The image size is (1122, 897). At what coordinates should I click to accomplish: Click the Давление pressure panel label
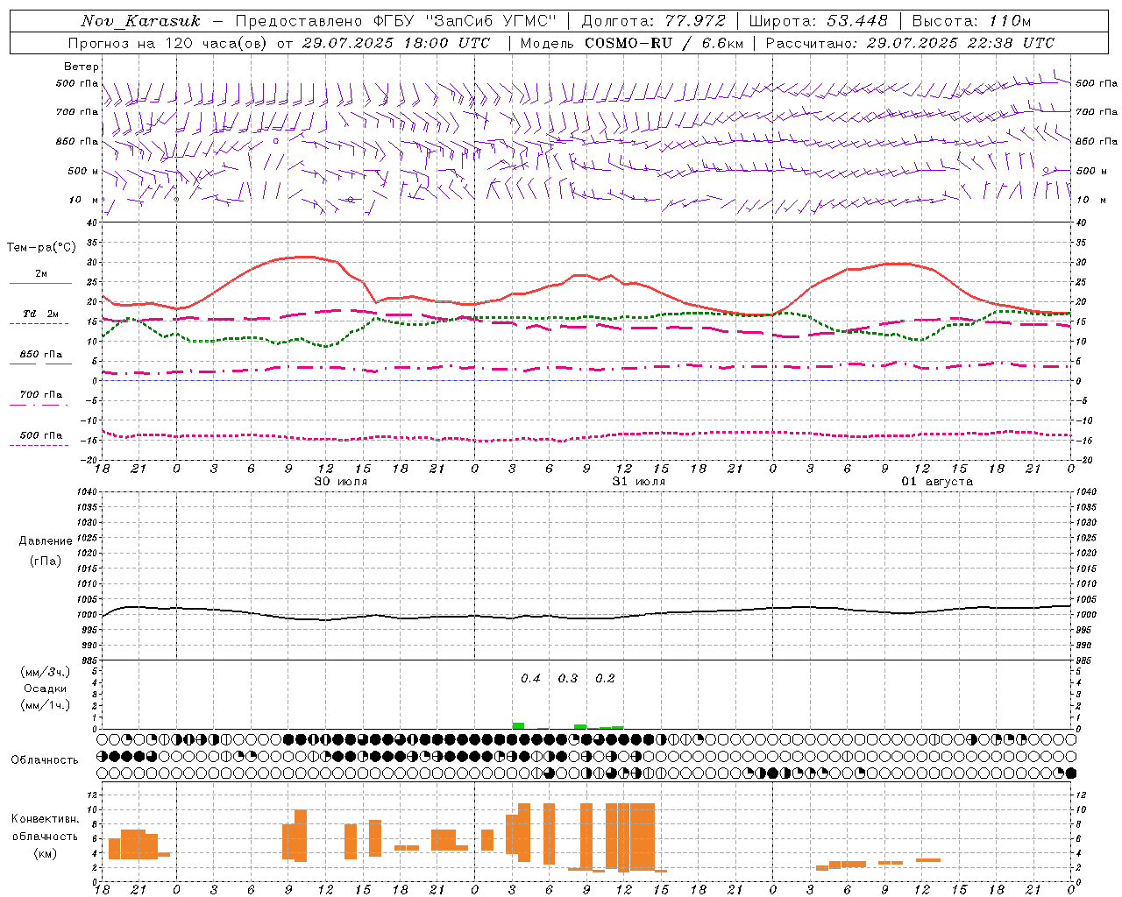tap(46, 541)
